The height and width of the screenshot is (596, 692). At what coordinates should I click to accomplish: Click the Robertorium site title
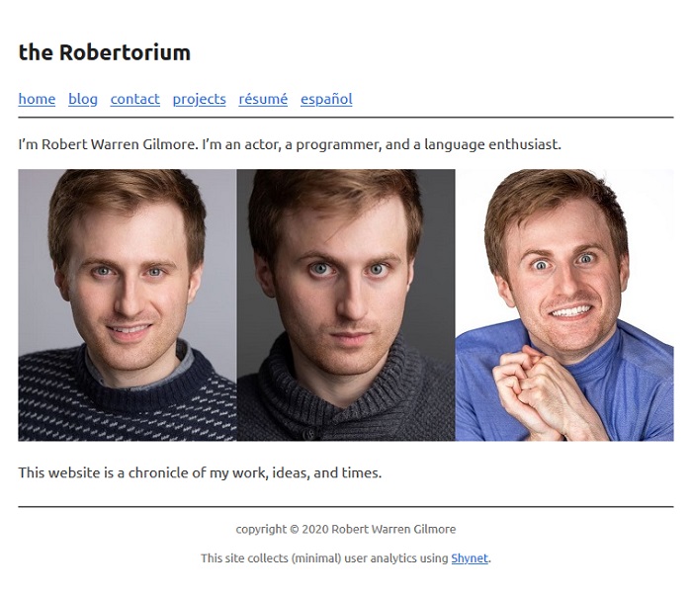tap(105, 52)
